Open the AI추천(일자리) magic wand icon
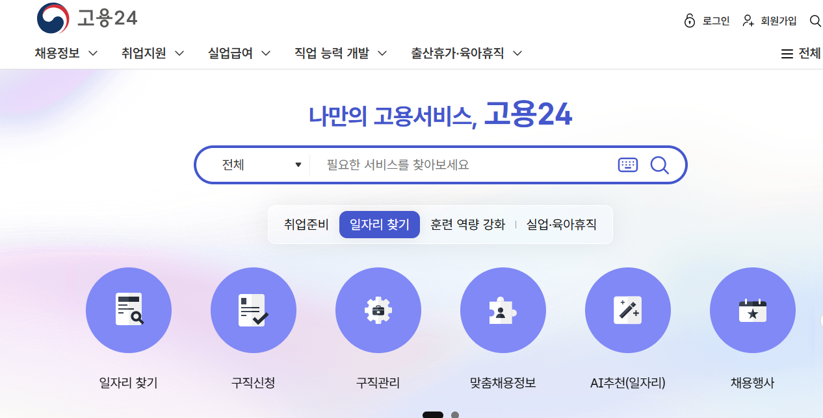 click(628, 310)
